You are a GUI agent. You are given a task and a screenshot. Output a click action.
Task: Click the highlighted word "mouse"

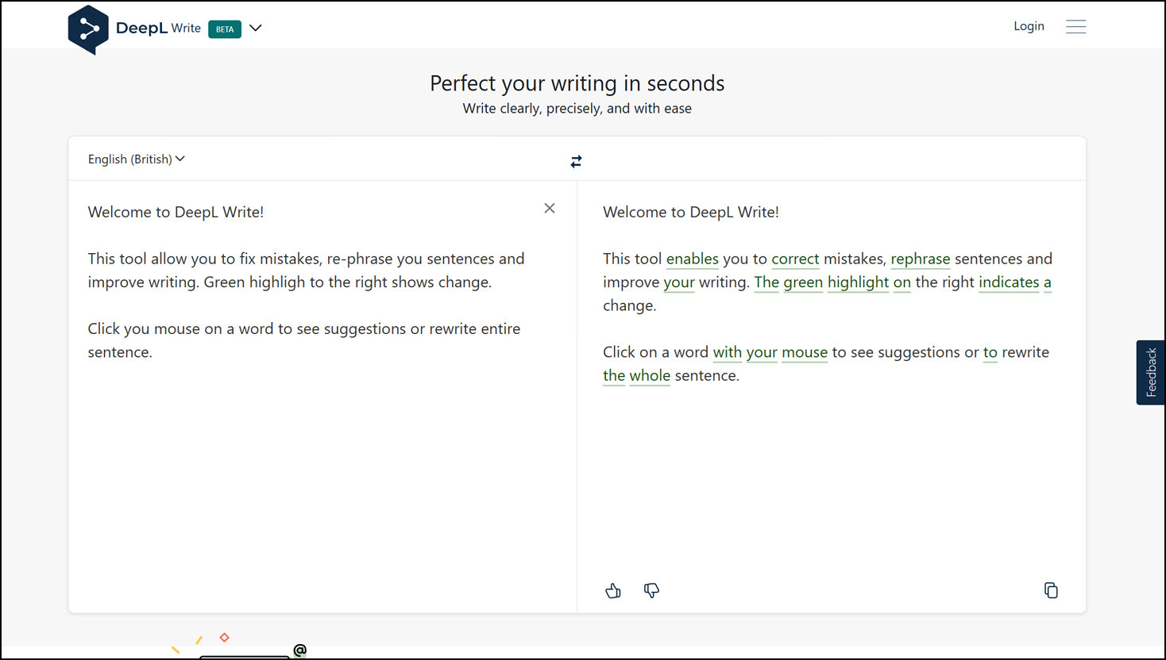[805, 352]
